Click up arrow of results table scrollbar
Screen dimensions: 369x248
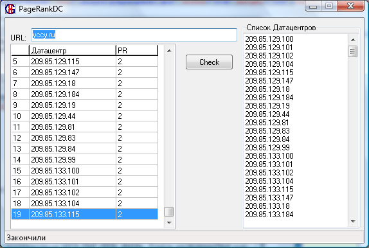(169, 51)
